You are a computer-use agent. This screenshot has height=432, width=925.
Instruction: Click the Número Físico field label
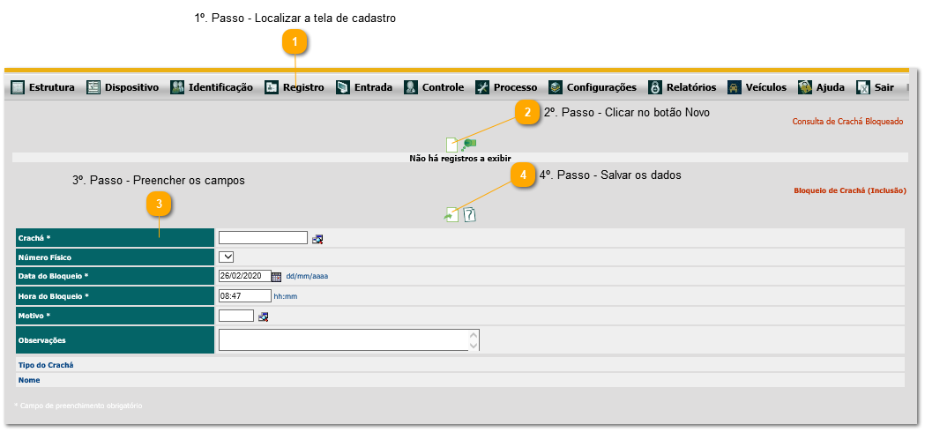[x=46, y=257]
